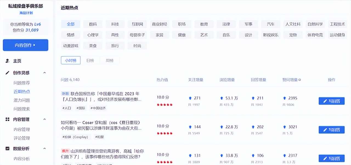Screen dimensions: 351x165
Task: Select the 数码 category filter
Action: pyautogui.click(x=93, y=24)
